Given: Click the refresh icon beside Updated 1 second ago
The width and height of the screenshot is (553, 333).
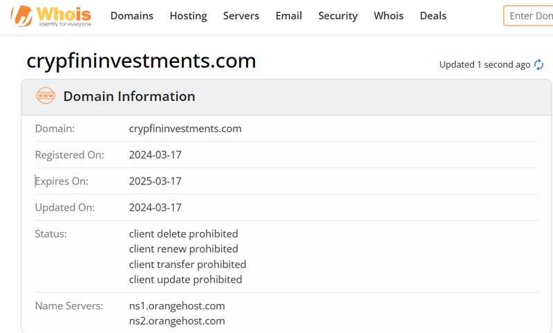Looking at the screenshot, I should 538,65.
